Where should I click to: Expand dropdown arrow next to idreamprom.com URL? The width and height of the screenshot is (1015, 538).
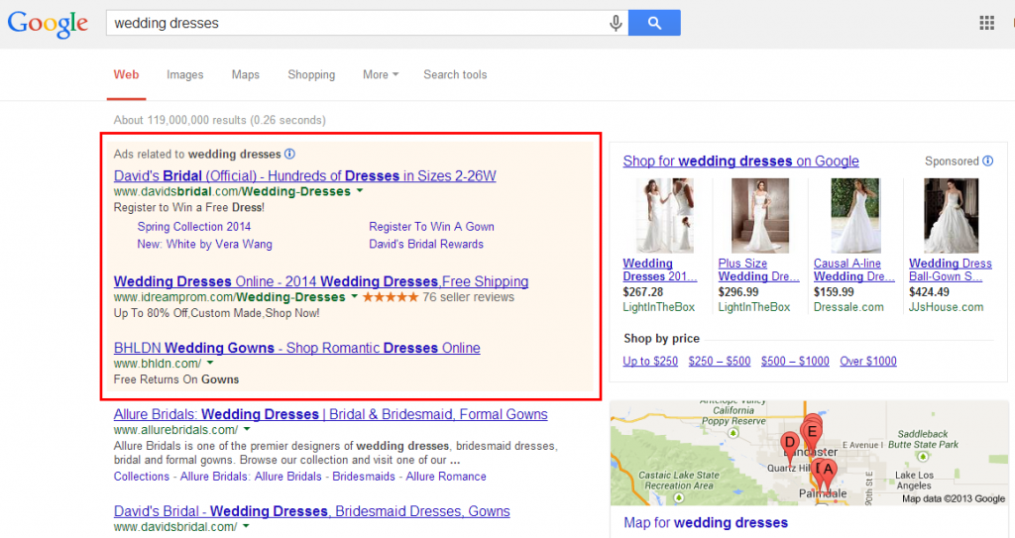pyautogui.click(x=354, y=296)
